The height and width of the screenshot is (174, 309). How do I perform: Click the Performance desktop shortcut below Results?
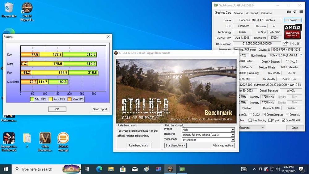point(9,118)
